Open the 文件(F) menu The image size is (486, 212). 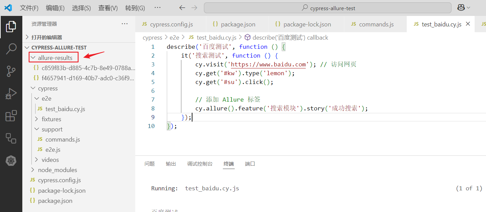pos(29,8)
